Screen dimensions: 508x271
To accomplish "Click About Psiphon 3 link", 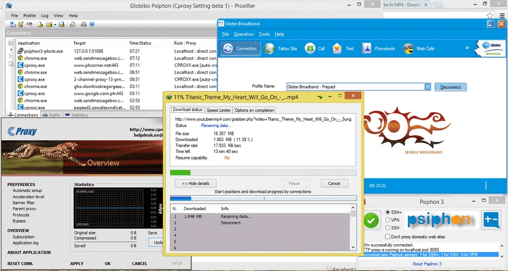I will [427, 264].
